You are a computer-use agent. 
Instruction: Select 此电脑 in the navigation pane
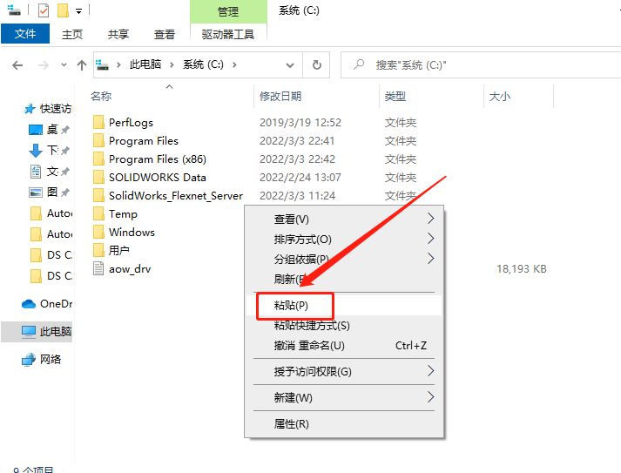pos(37,332)
